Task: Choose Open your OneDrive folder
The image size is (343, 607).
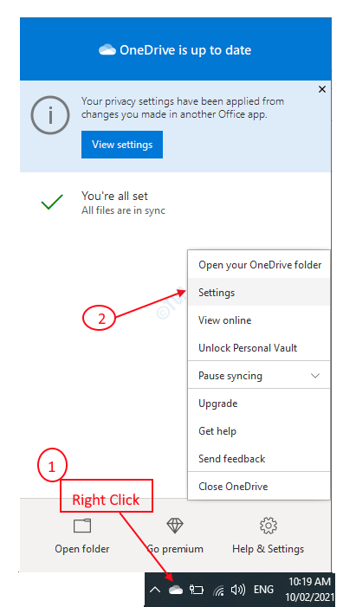Action: [x=259, y=265]
